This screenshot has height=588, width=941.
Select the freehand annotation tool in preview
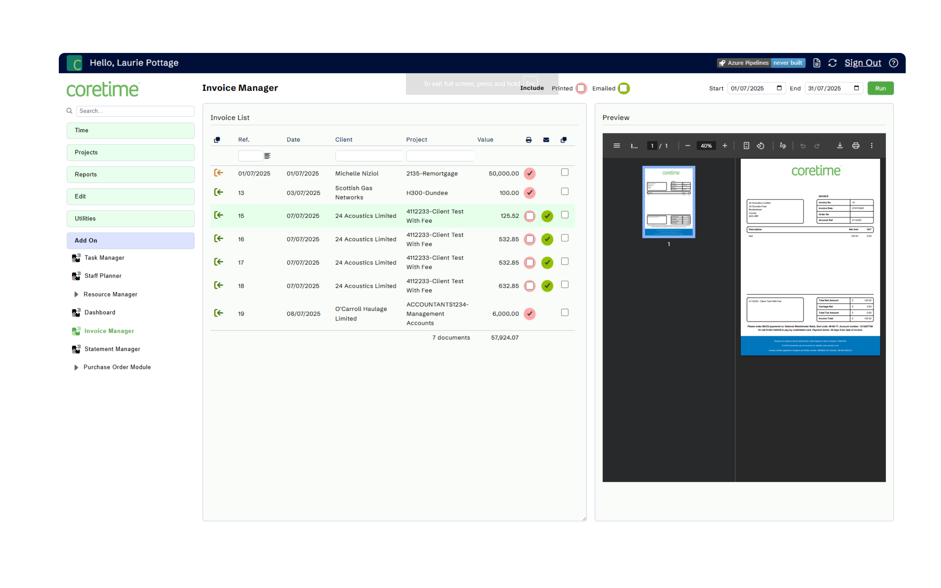pos(783,146)
